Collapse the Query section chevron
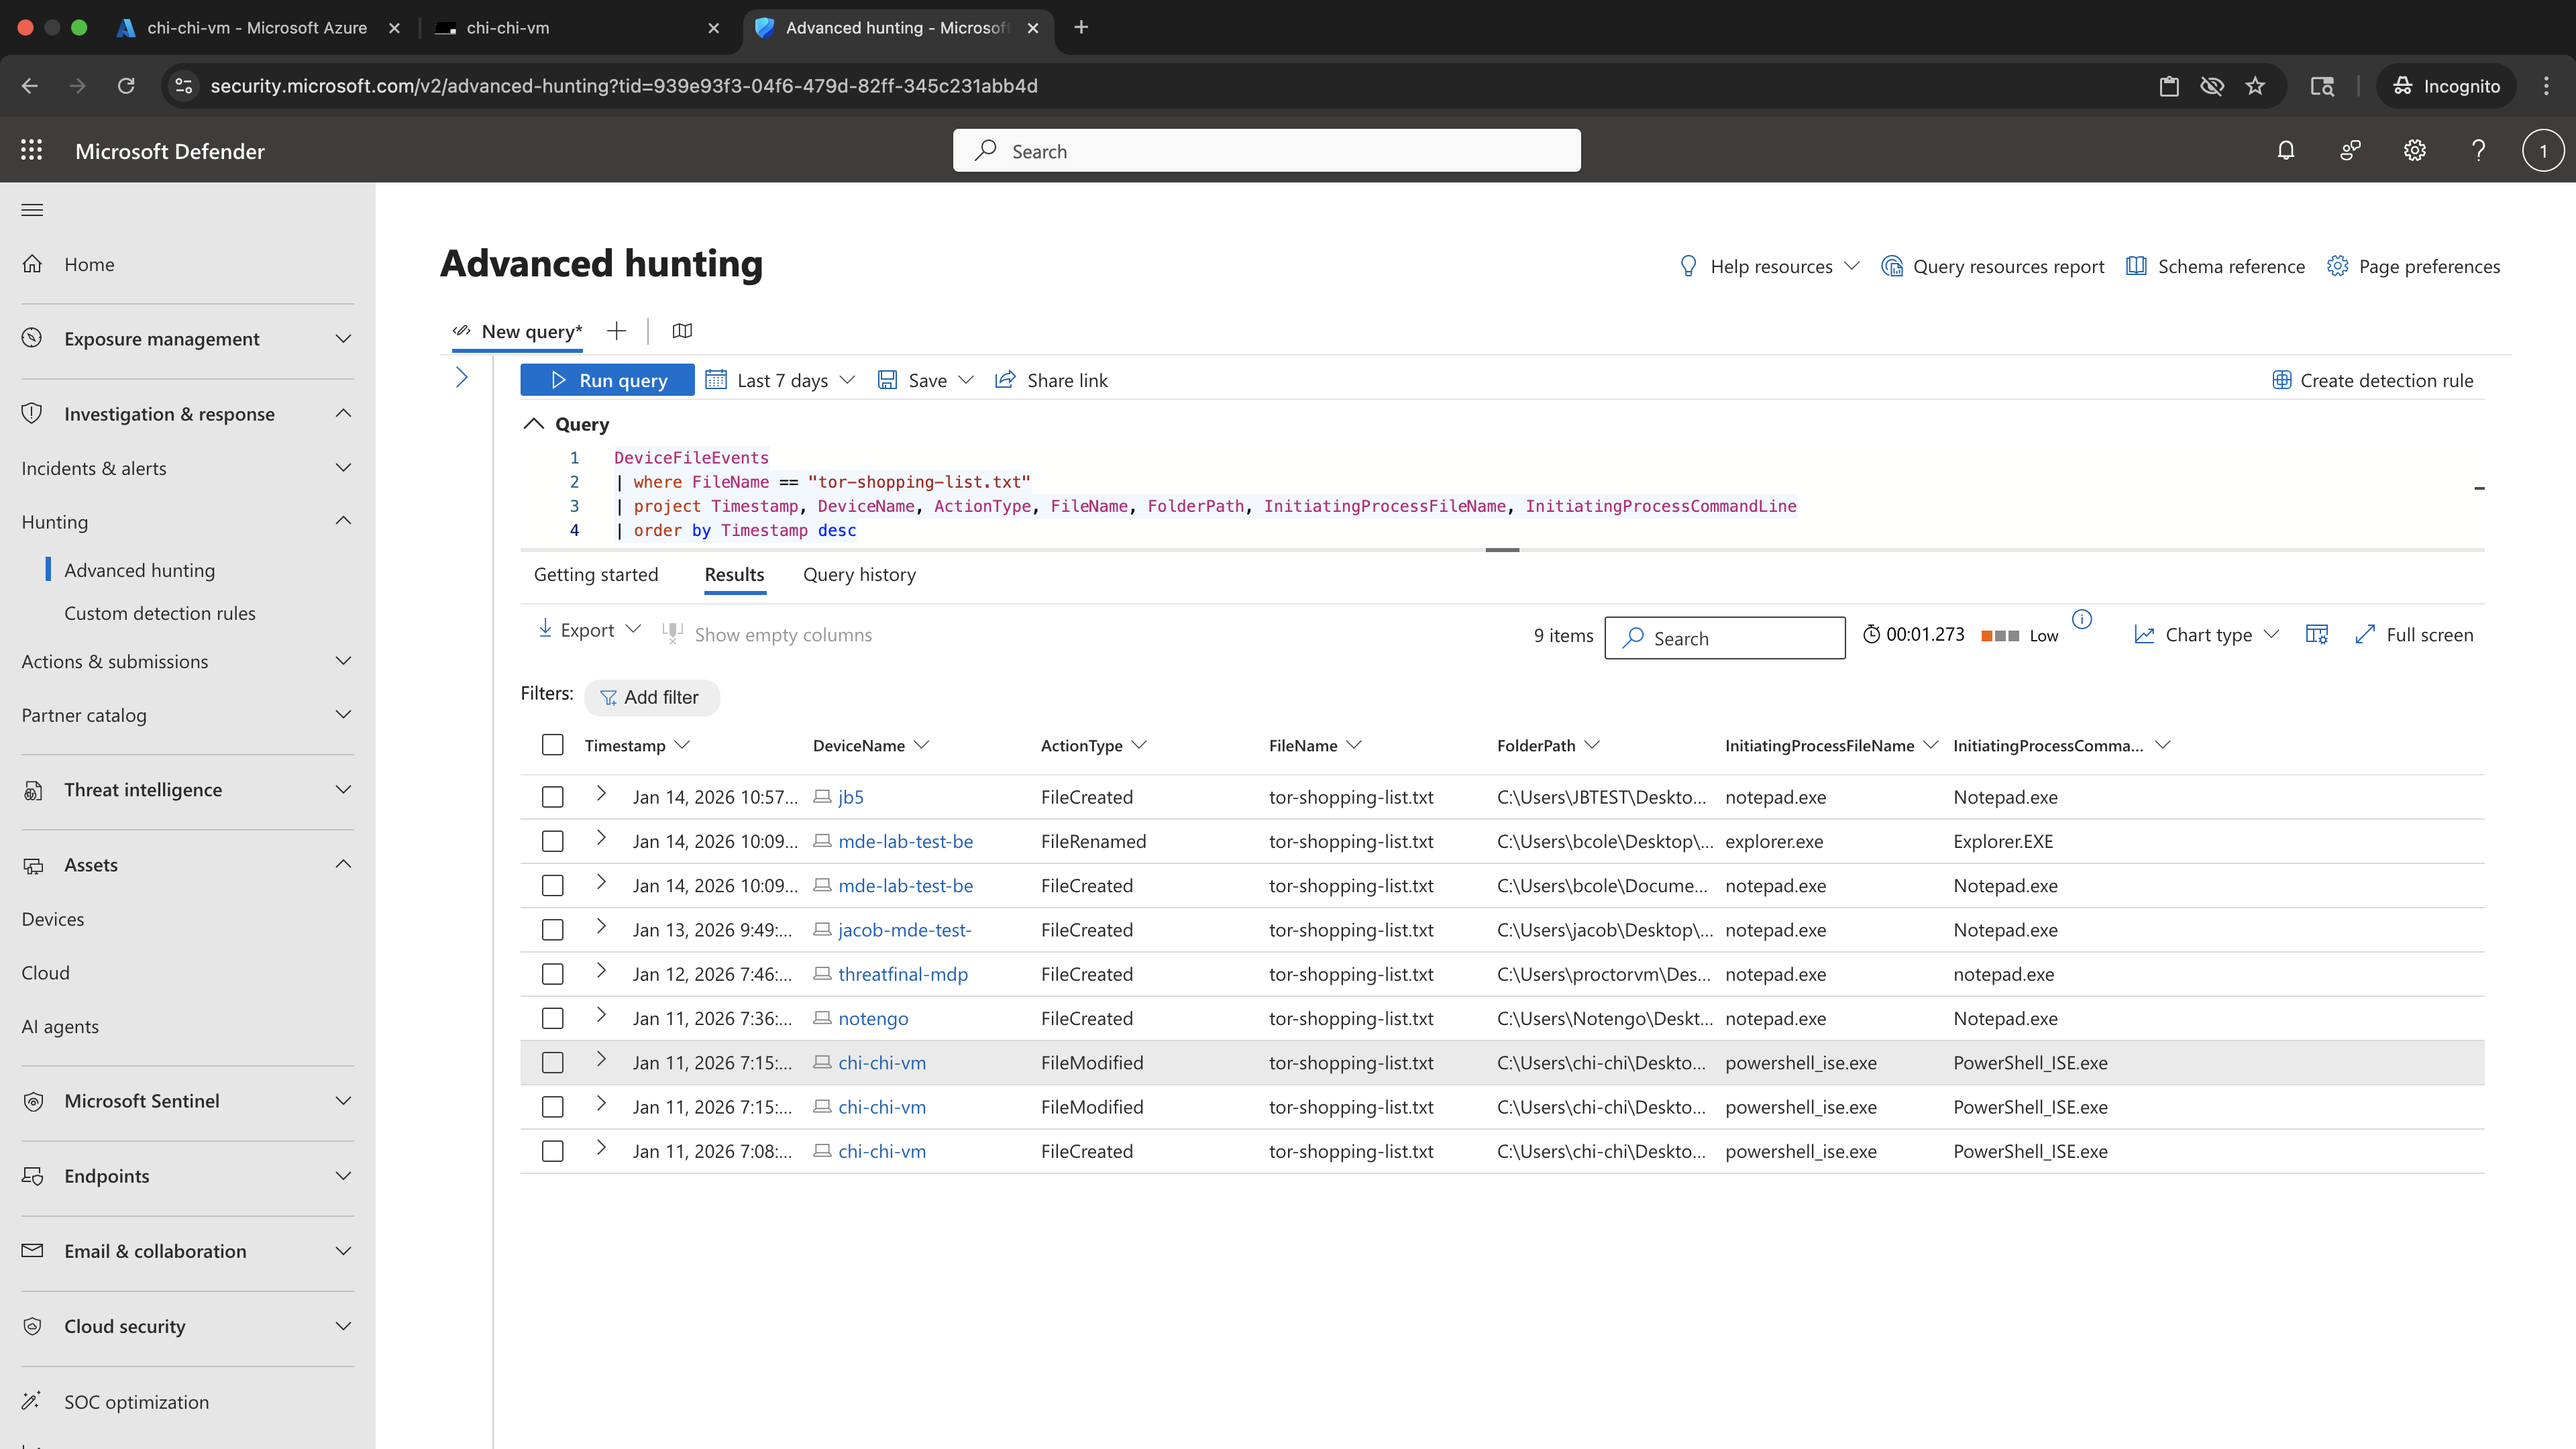 pyautogui.click(x=534, y=424)
